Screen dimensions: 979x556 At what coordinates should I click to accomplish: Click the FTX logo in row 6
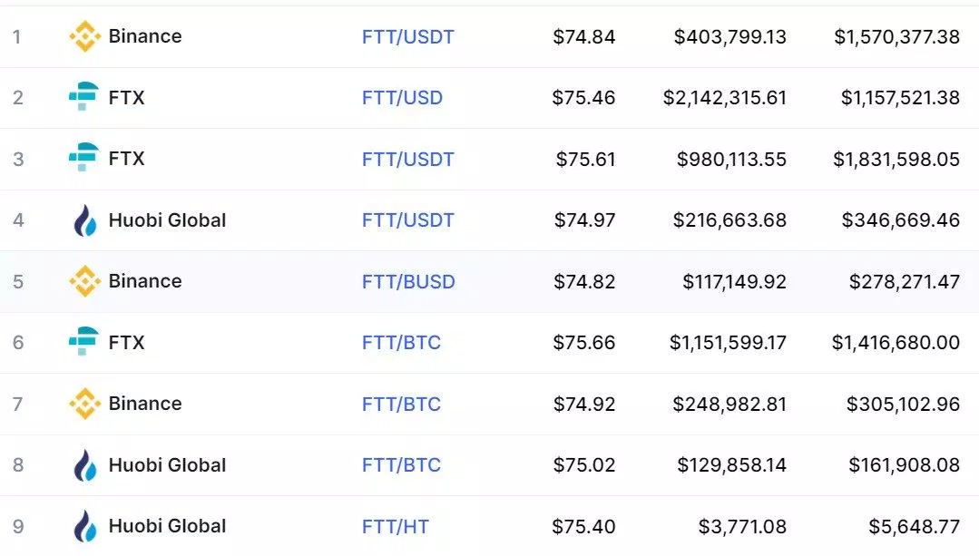point(83,342)
